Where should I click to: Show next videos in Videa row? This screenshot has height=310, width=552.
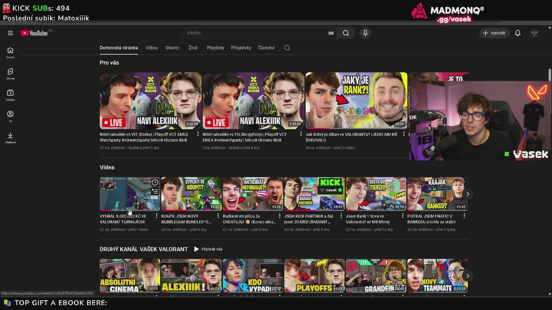467,194
